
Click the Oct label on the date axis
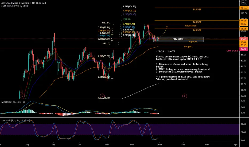(x=80, y=145)
